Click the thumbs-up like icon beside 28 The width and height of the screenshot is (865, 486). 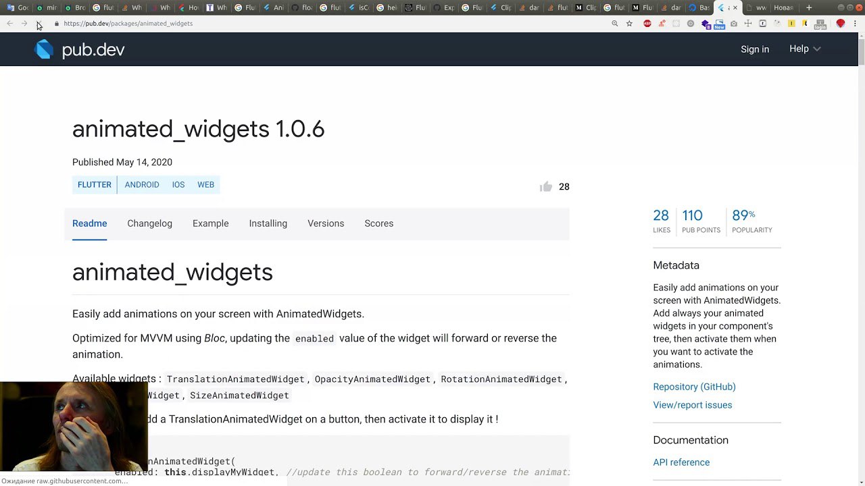(546, 187)
